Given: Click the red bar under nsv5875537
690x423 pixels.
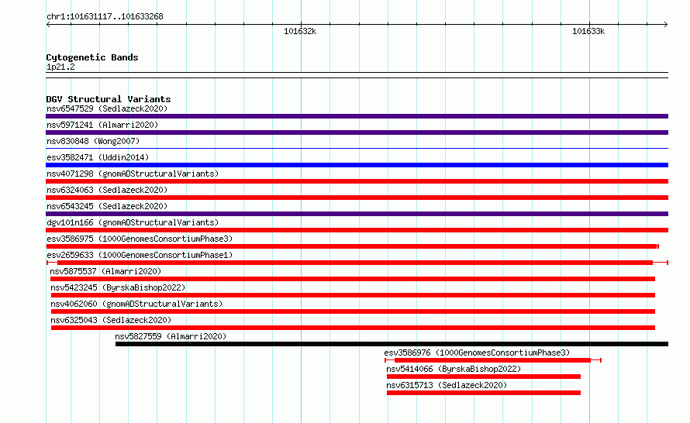Looking at the screenshot, I should click(x=353, y=279).
